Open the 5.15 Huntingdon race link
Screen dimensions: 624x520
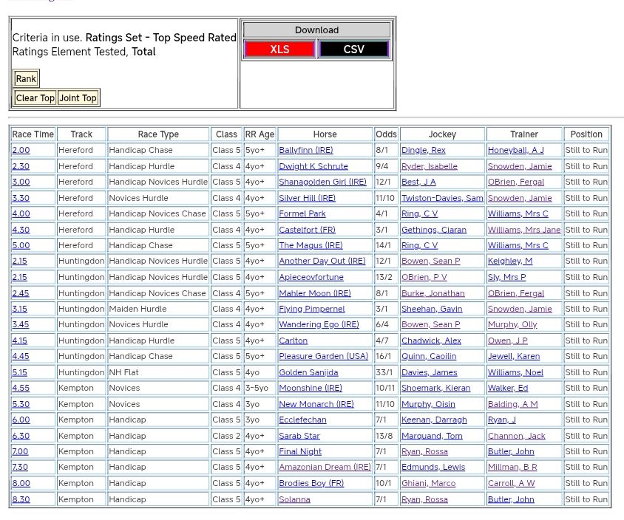click(x=20, y=372)
